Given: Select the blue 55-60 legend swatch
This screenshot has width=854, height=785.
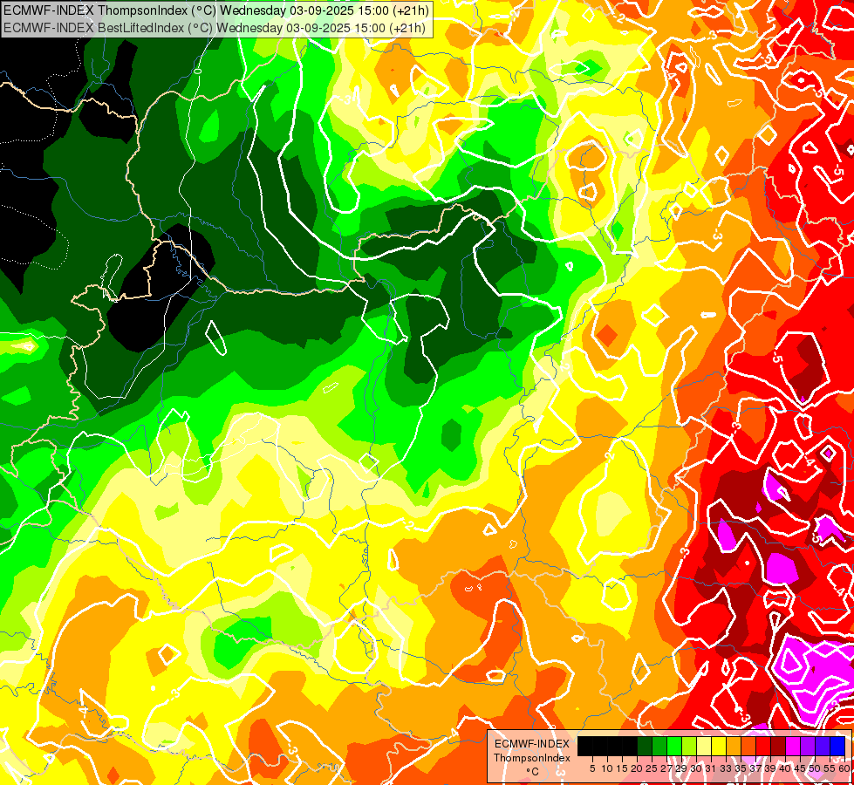Looking at the screenshot, I should tap(837, 746).
